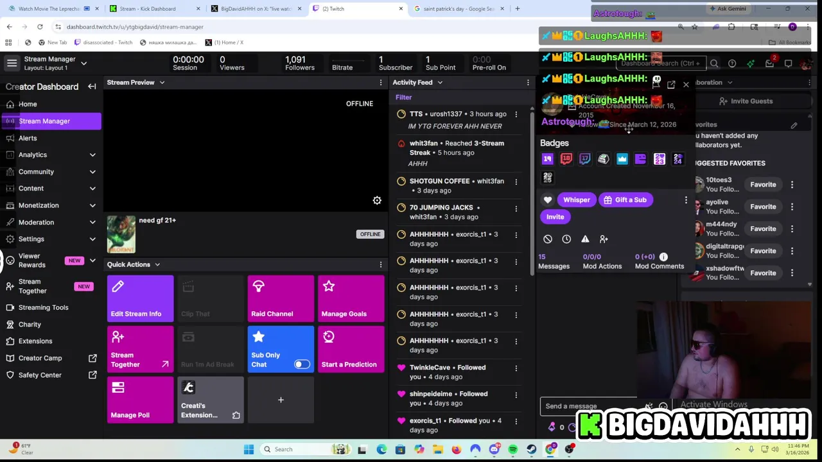Go to Home in sidebar
Viewport: 822px width, 462px height.
(28, 104)
